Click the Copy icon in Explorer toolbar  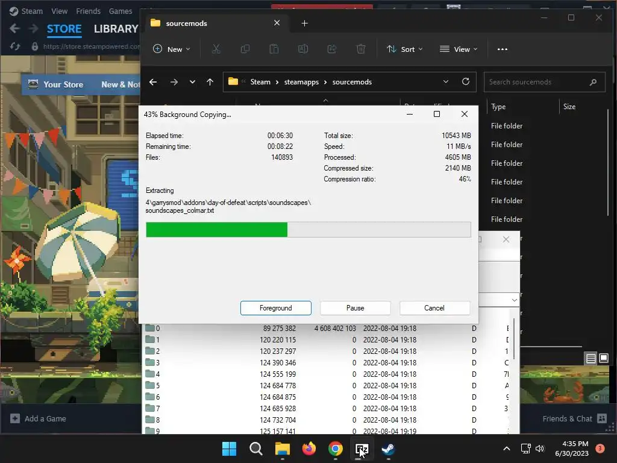(245, 49)
